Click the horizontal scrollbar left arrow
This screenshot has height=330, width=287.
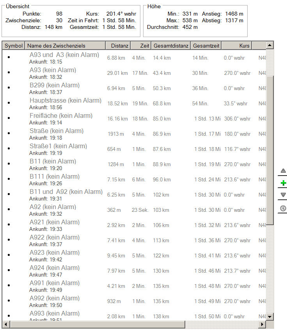(6, 325)
